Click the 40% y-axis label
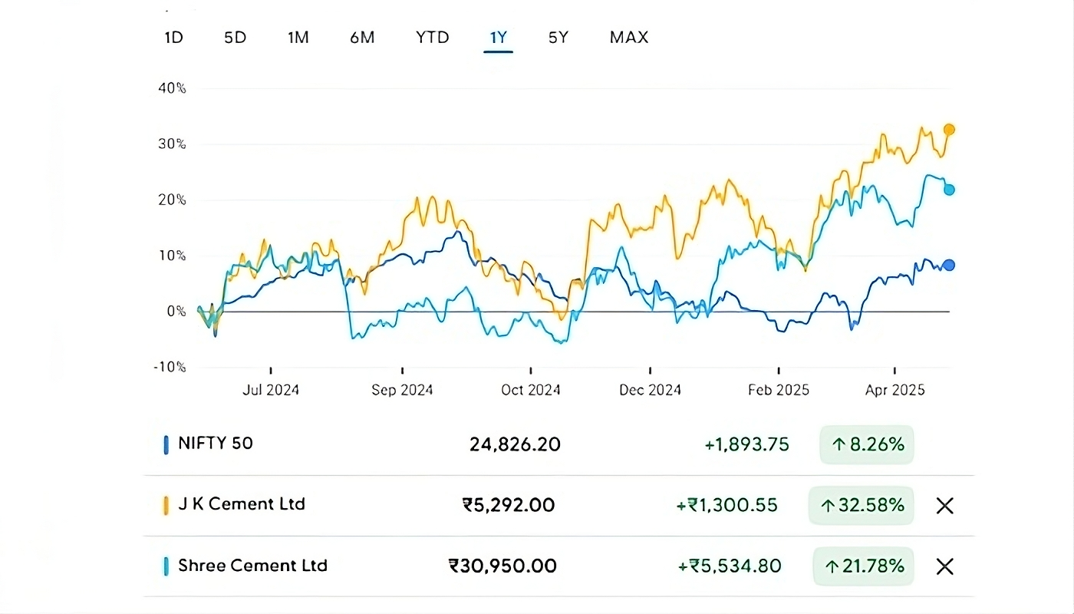Viewport: 1074px width, 614px height. pos(172,88)
